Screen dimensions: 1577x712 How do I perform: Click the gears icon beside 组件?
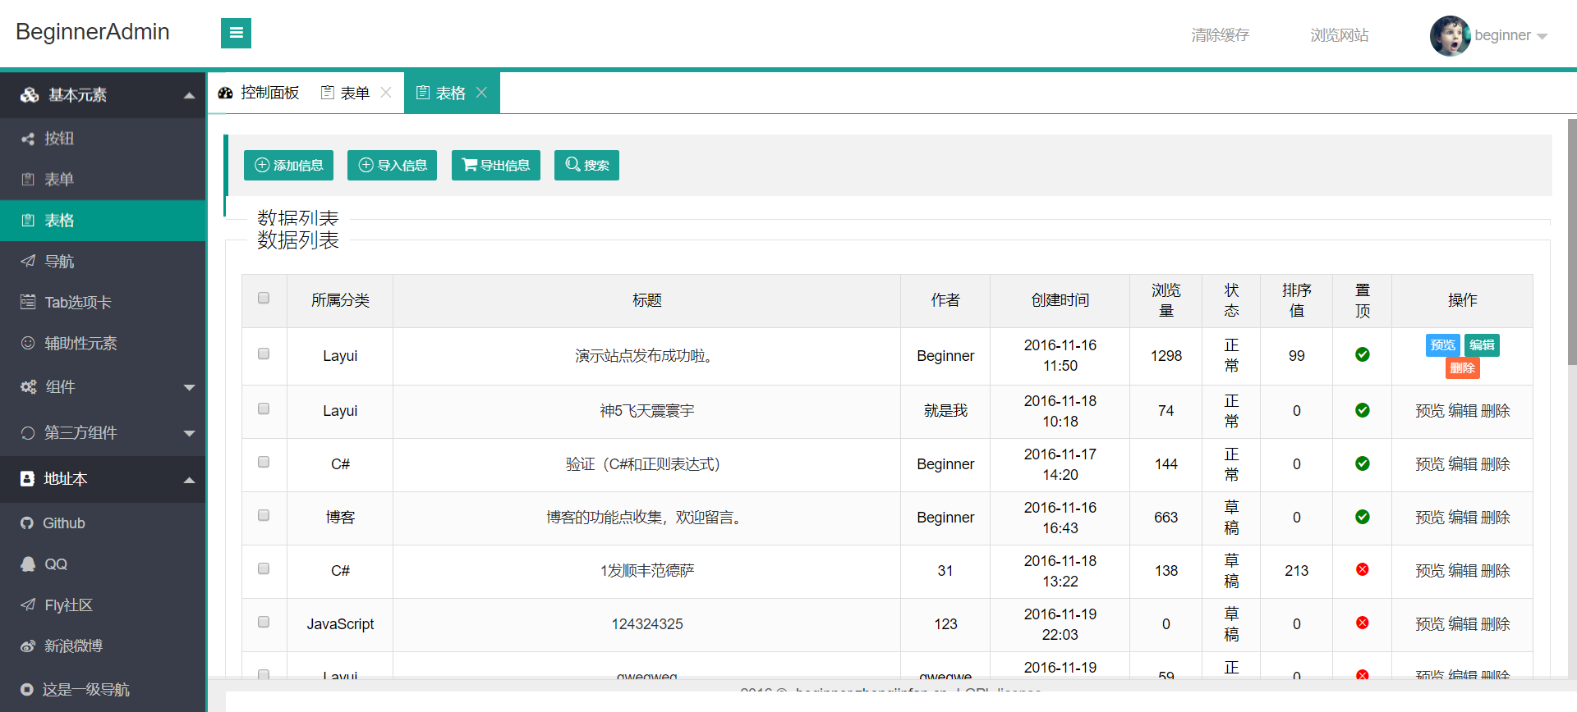click(29, 387)
